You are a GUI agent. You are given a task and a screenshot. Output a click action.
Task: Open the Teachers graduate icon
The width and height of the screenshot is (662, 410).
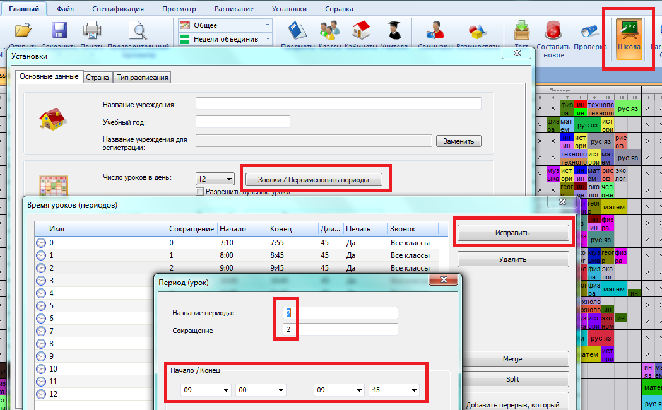[394, 32]
